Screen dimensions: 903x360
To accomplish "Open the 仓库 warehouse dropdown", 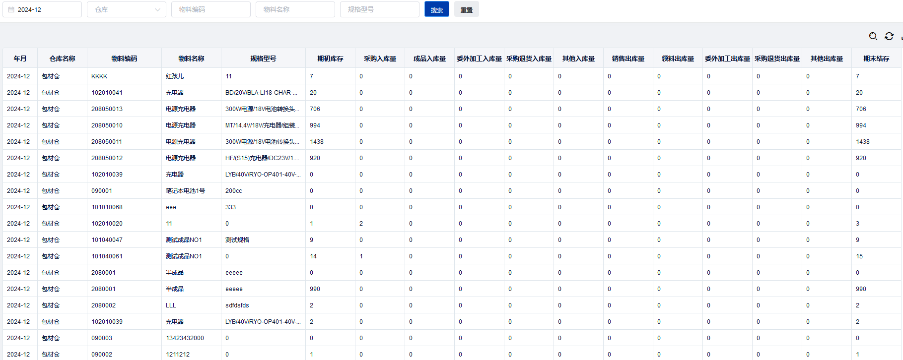I will coord(122,9).
